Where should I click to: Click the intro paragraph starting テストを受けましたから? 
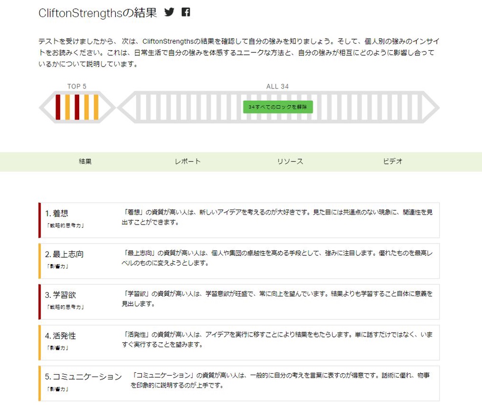coord(239,53)
